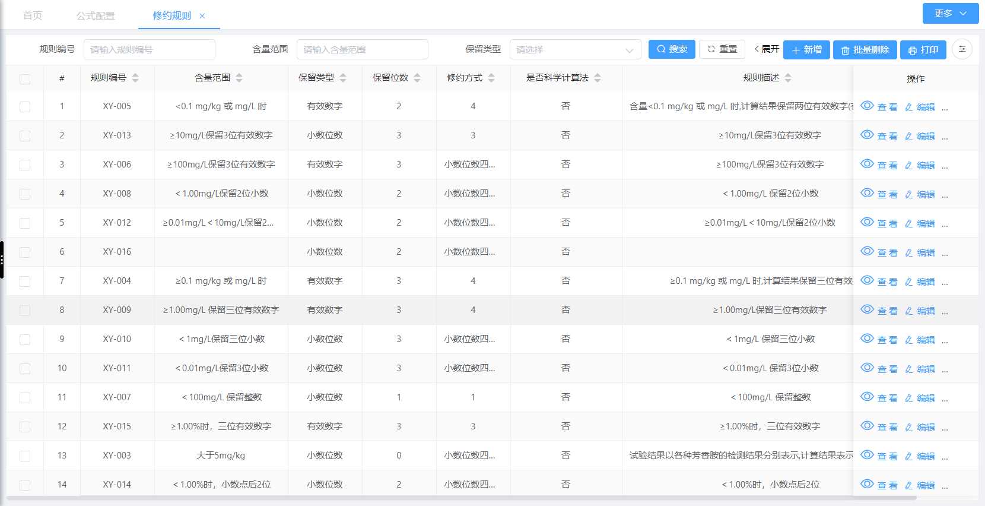Sort by 是否科学计算法 column arrows

[x=598, y=78]
